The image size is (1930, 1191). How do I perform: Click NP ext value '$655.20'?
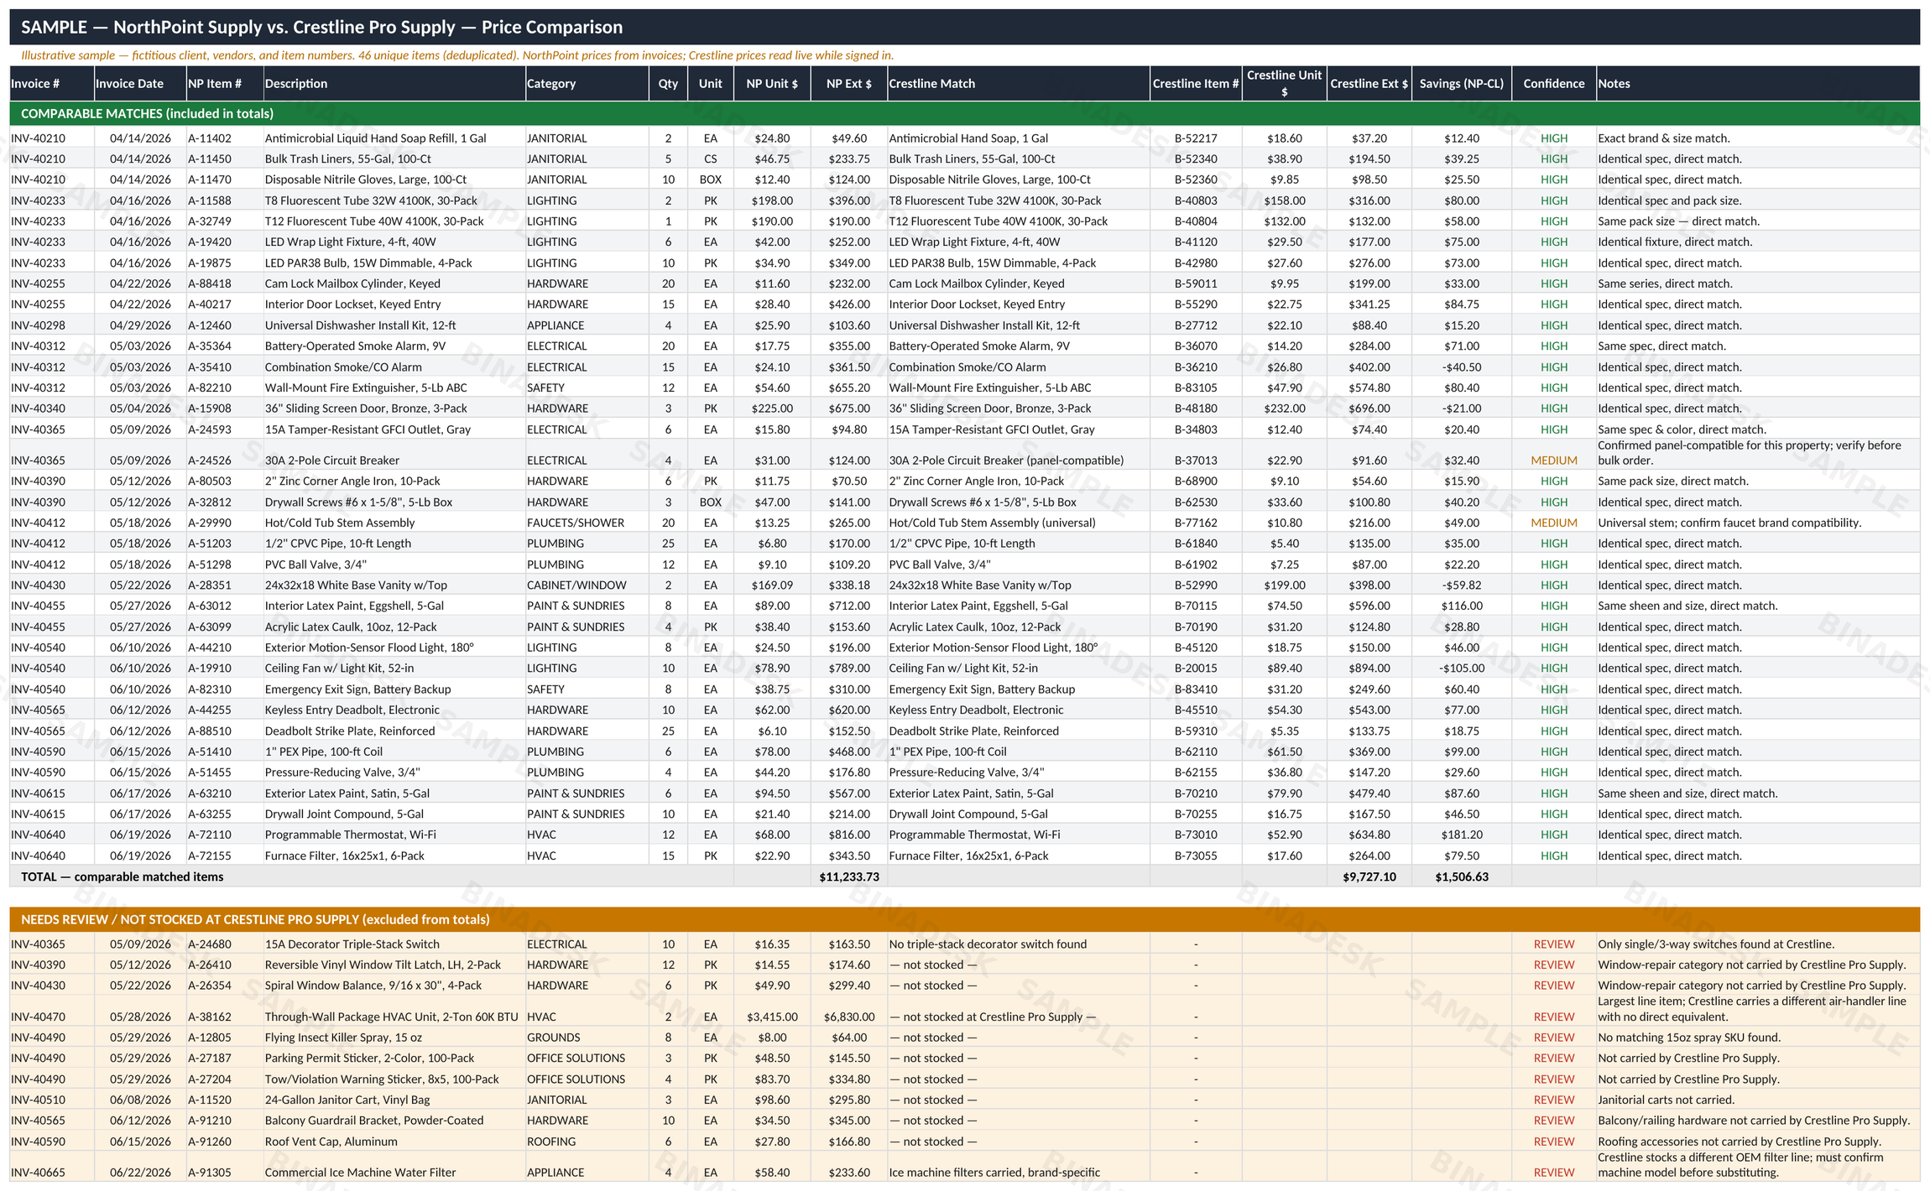(849, 387)
